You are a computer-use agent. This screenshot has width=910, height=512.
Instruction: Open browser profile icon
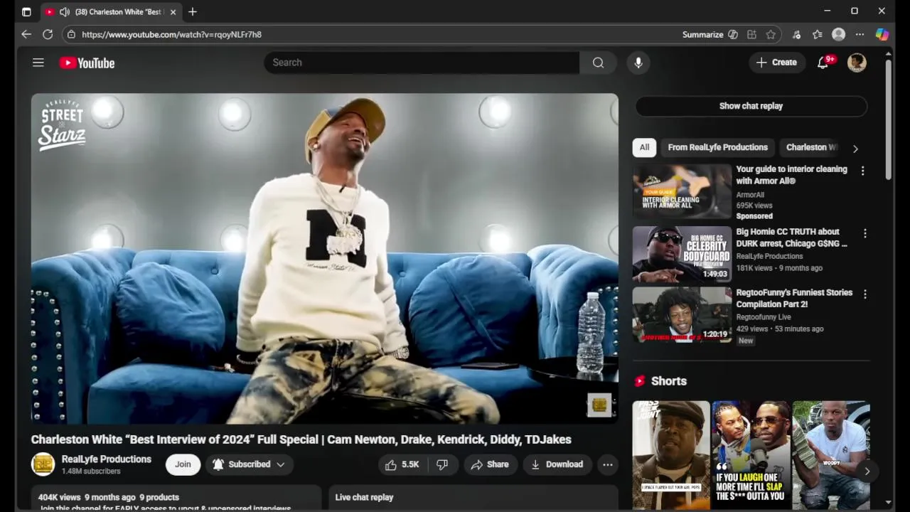[839, 34]
